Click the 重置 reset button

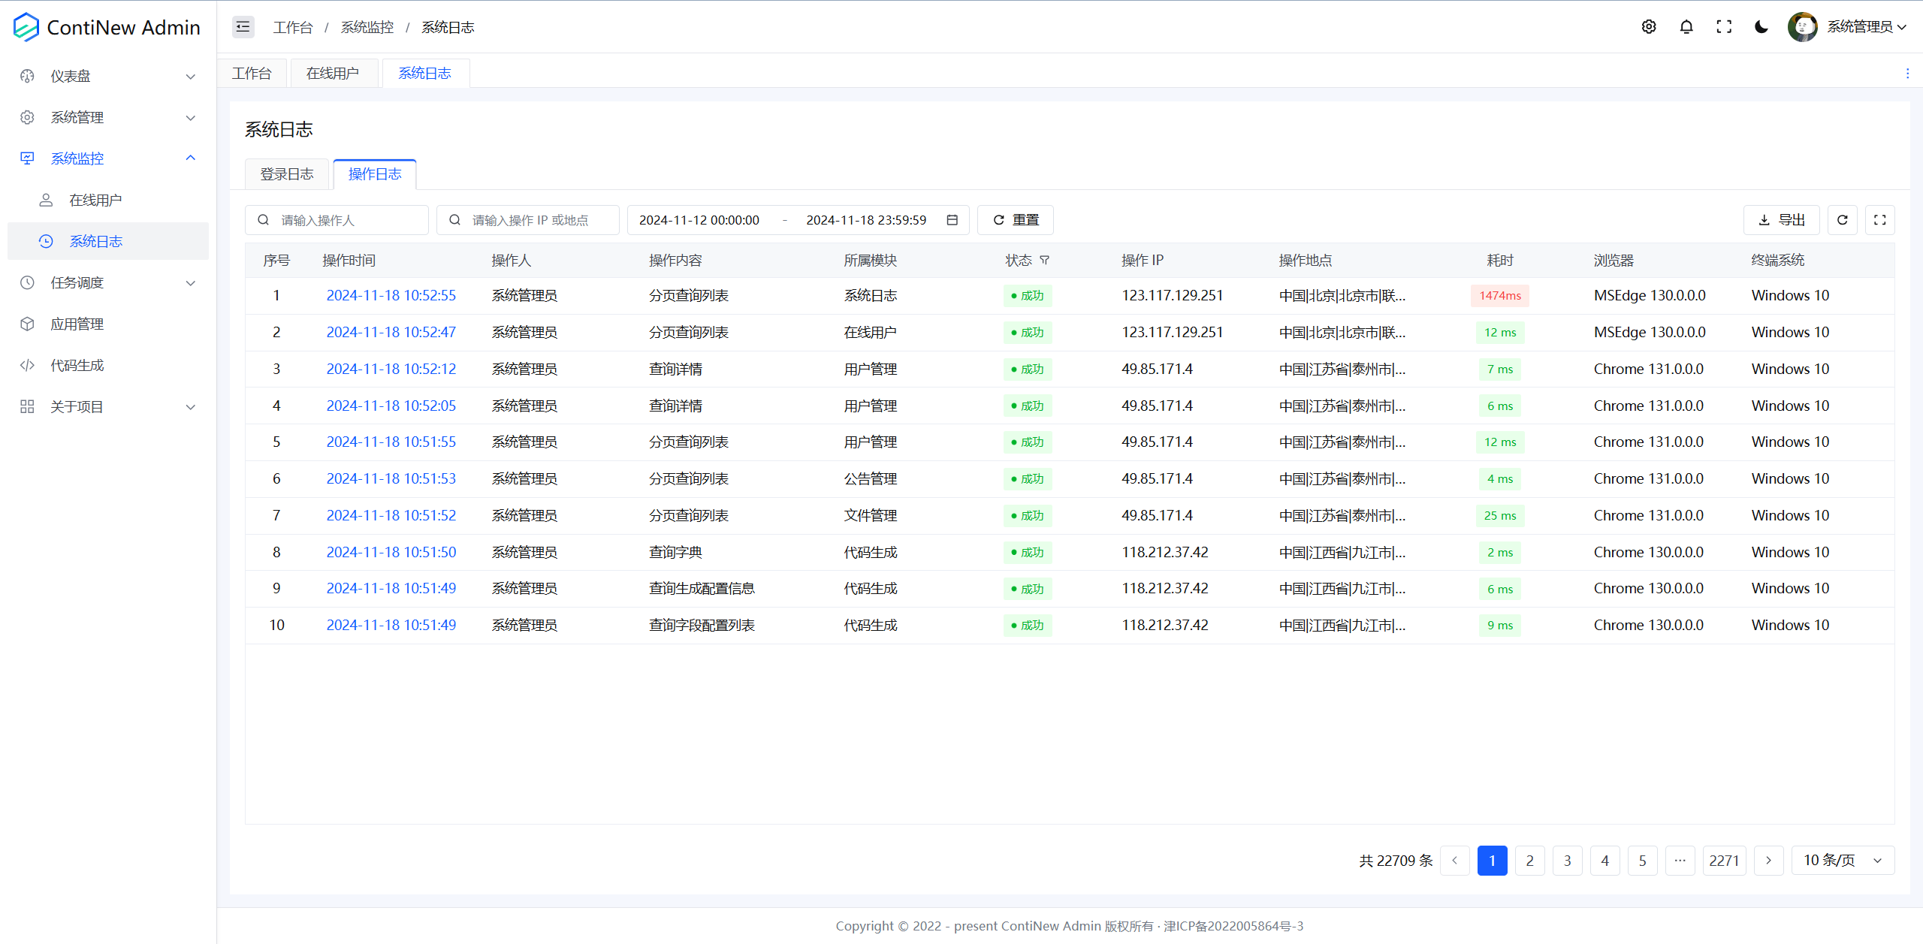pyautogui.click(x=1015, y=220)
